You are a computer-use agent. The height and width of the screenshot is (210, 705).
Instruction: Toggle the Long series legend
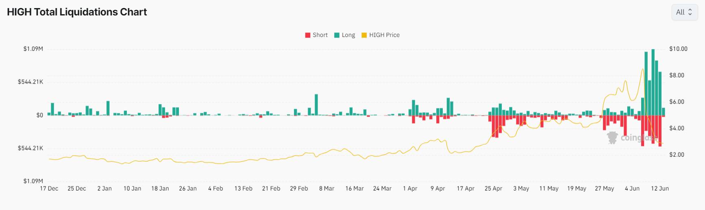(344, 35)
